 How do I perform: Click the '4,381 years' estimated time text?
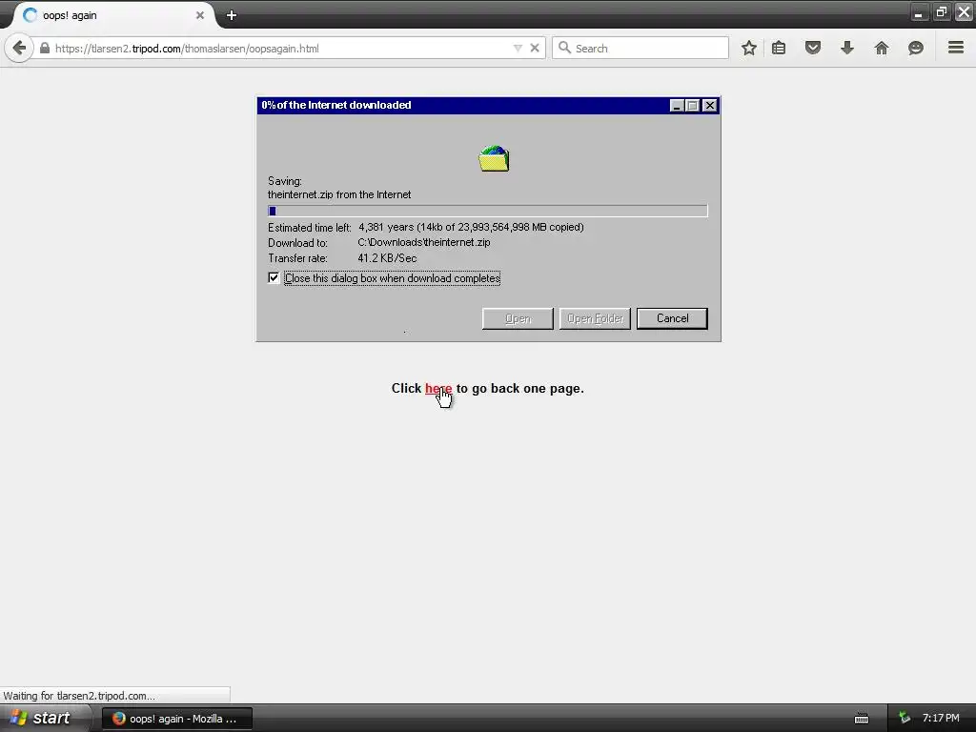coord(386,227)
